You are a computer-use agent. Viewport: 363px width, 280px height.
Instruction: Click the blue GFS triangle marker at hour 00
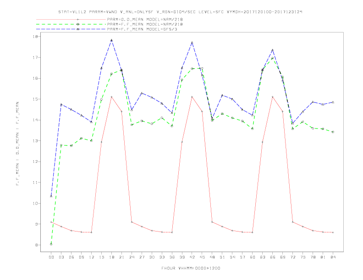pos(51,196)
